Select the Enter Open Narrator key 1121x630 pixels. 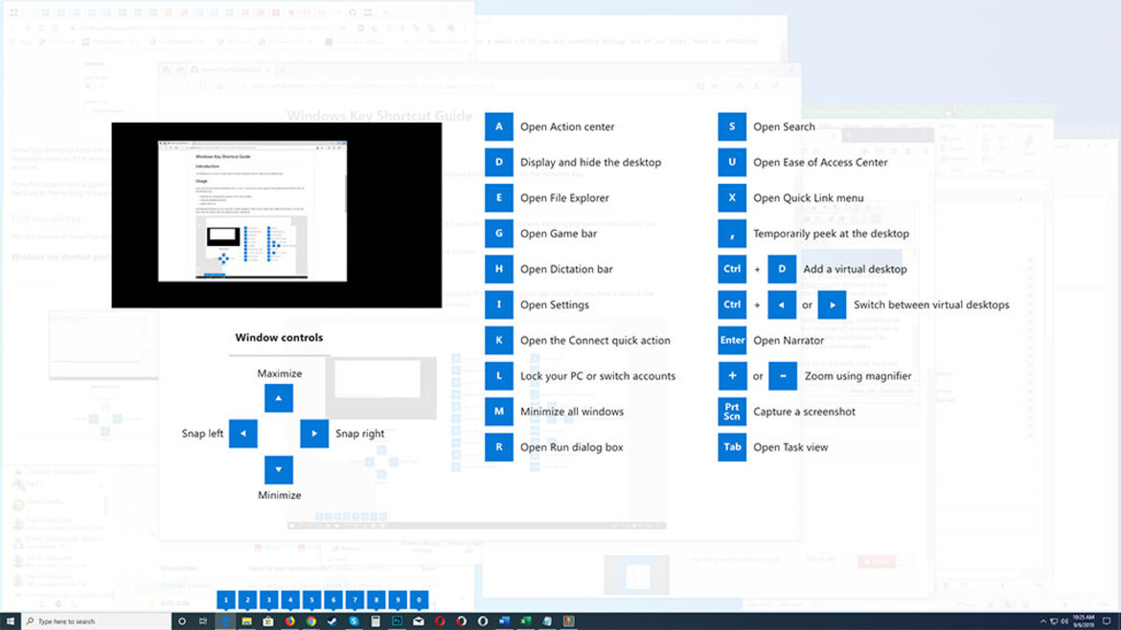[x=731, y=340]
